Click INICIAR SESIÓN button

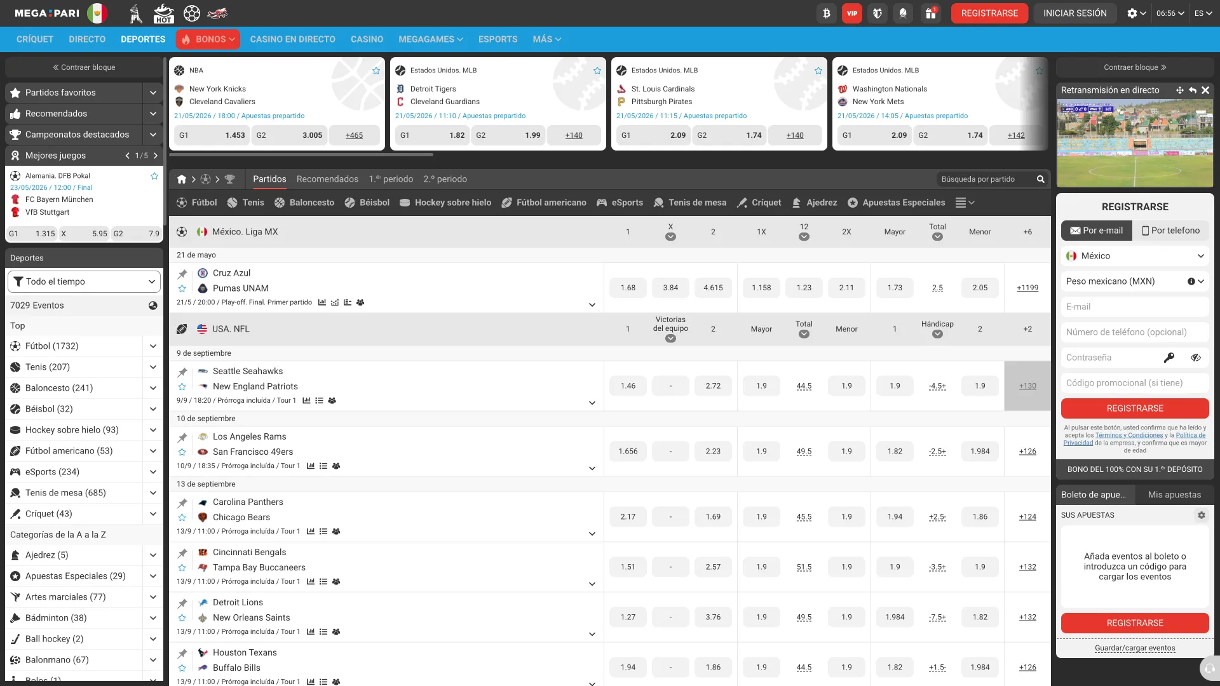1074,13
